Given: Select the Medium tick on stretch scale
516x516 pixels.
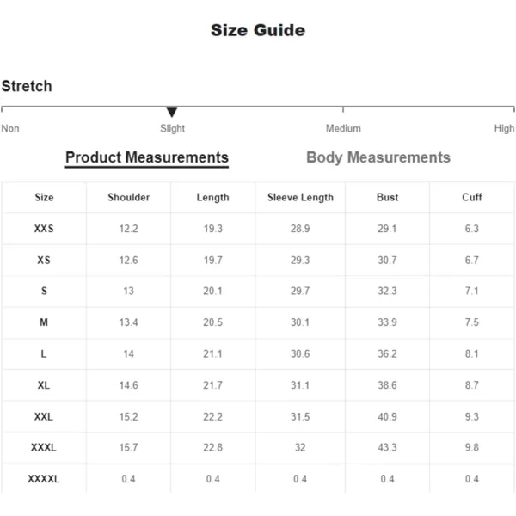Looking at the screenshot, I should tap(343, 109).
